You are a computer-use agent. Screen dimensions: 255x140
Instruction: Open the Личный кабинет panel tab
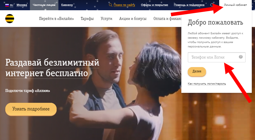click(235, 5)
